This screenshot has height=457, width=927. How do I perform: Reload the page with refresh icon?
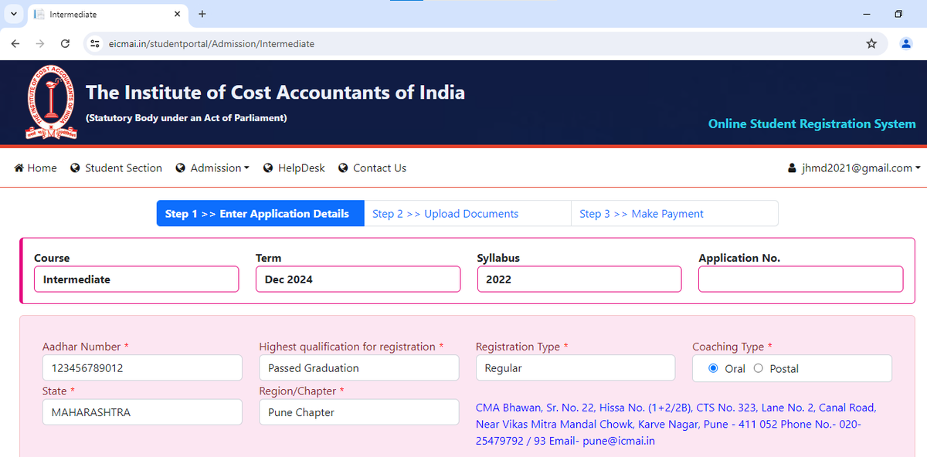[65, 44]
